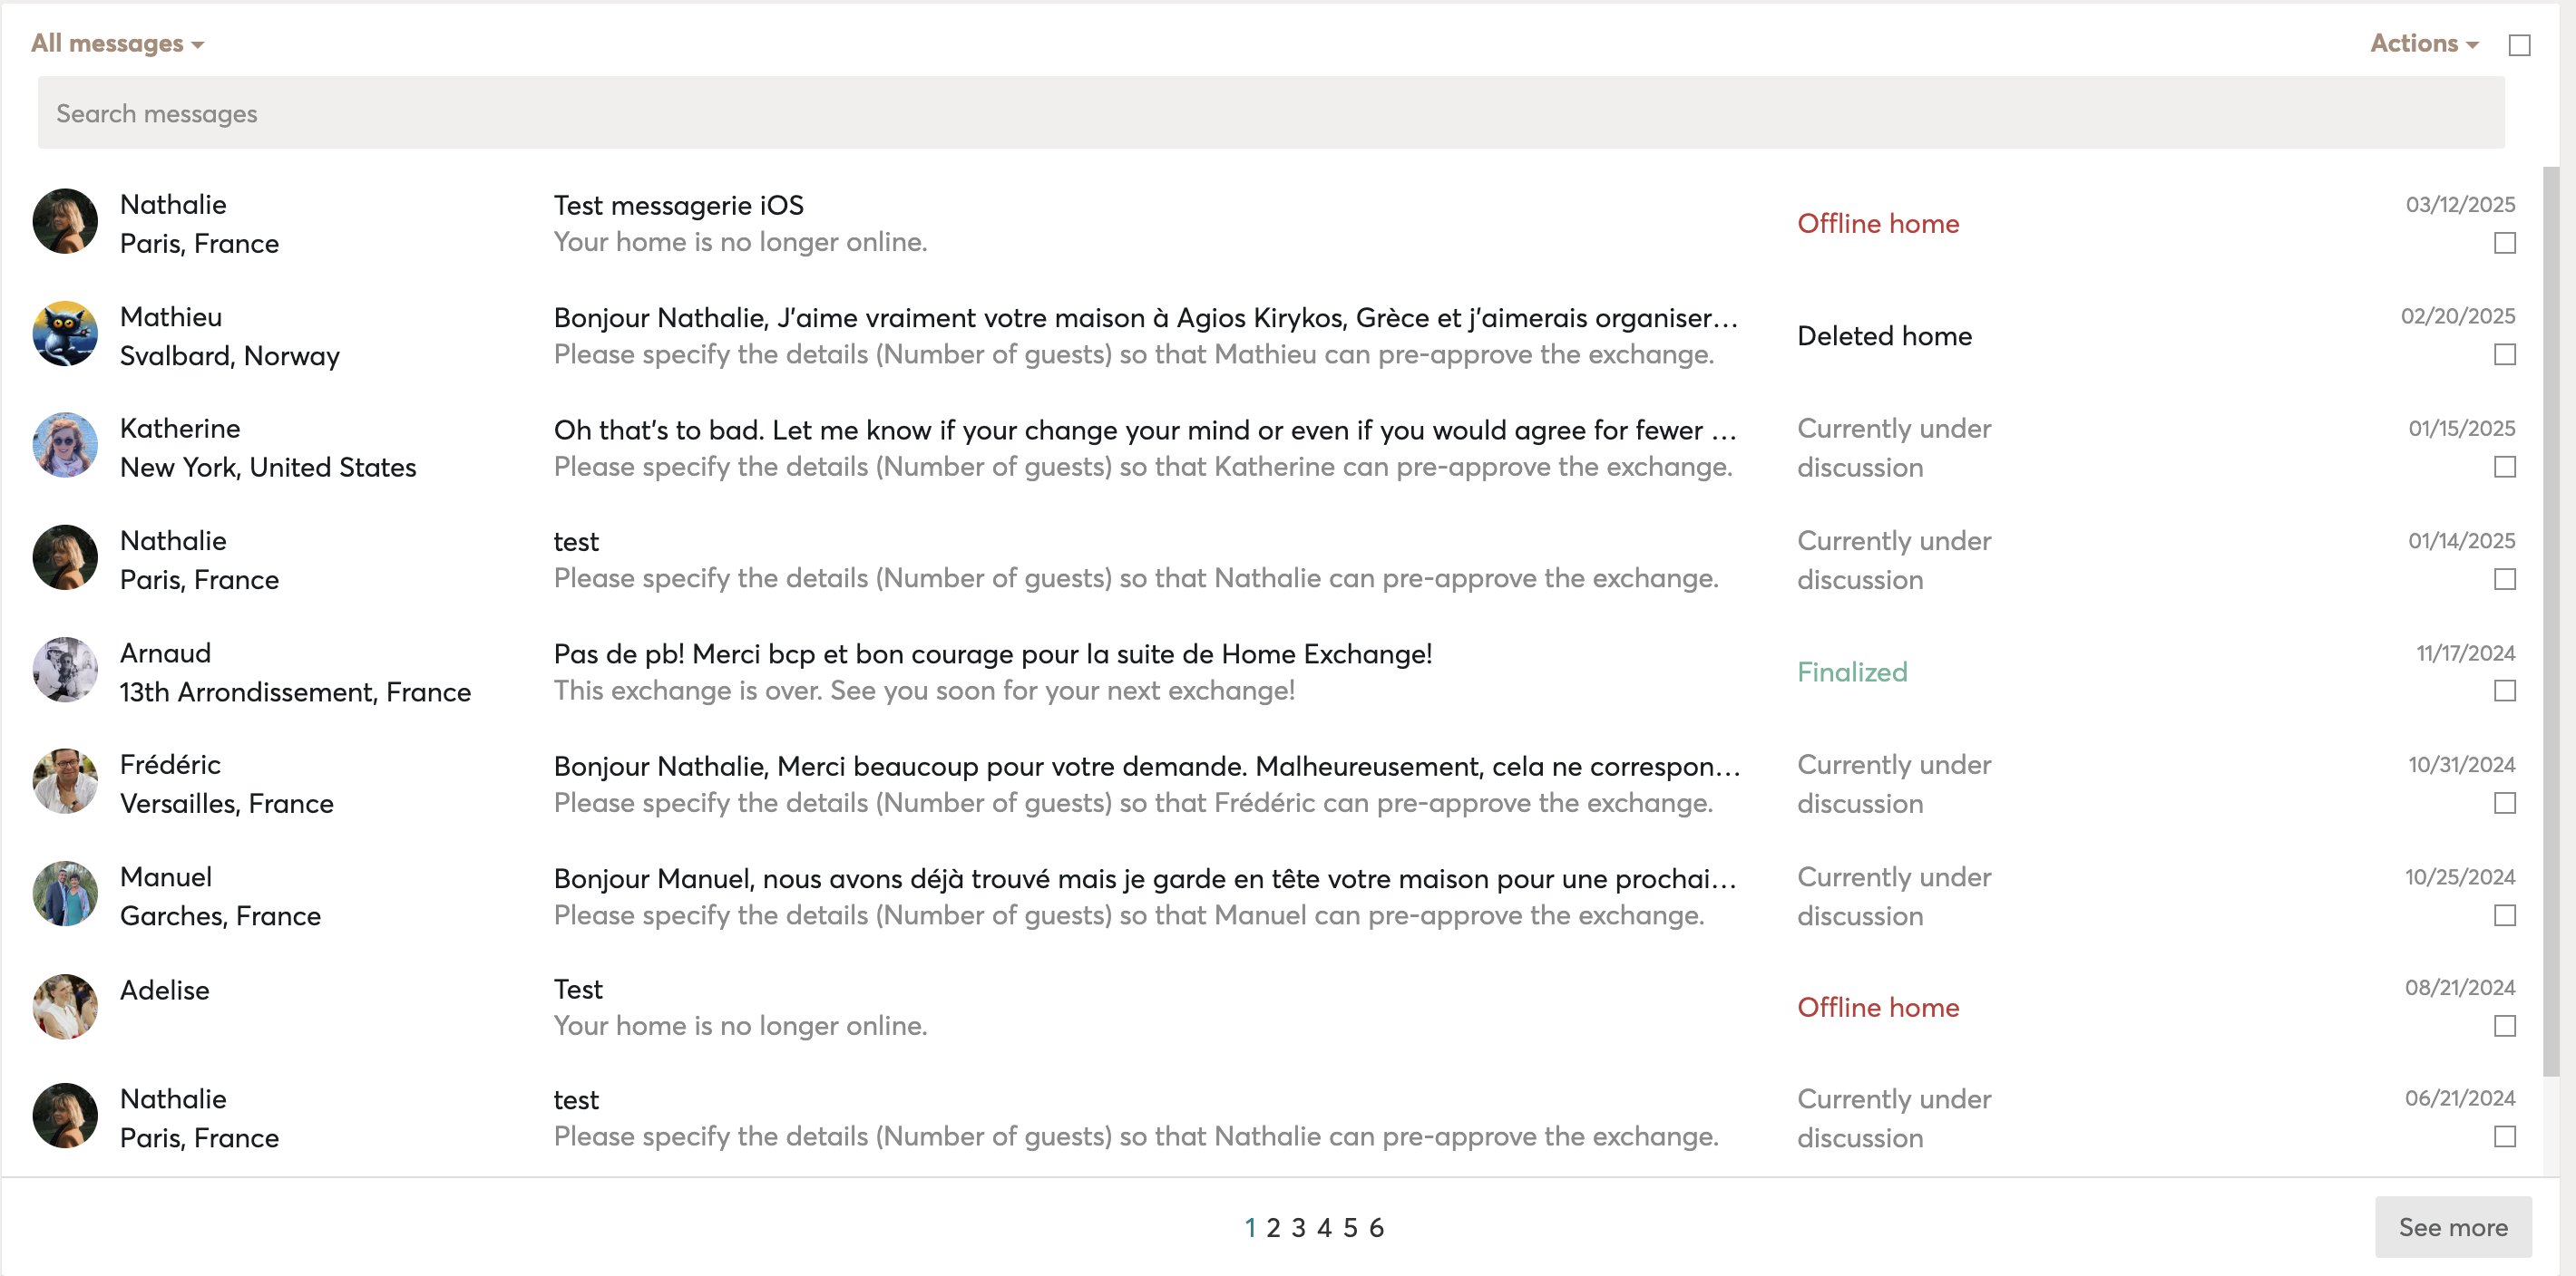This screenshot has height=1276, width=2576.
Task: Go to the last page, page 6
Action: [1378, 1228]
